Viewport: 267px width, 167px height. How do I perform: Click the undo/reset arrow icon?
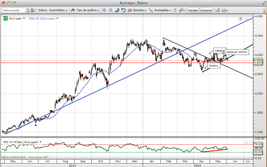123,10
